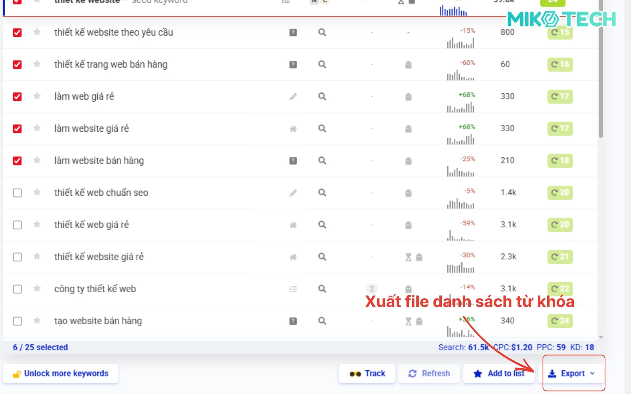Click the home intent icon in the "thiết kế website giá rẻ" row
631x394 pixels.
292,257
